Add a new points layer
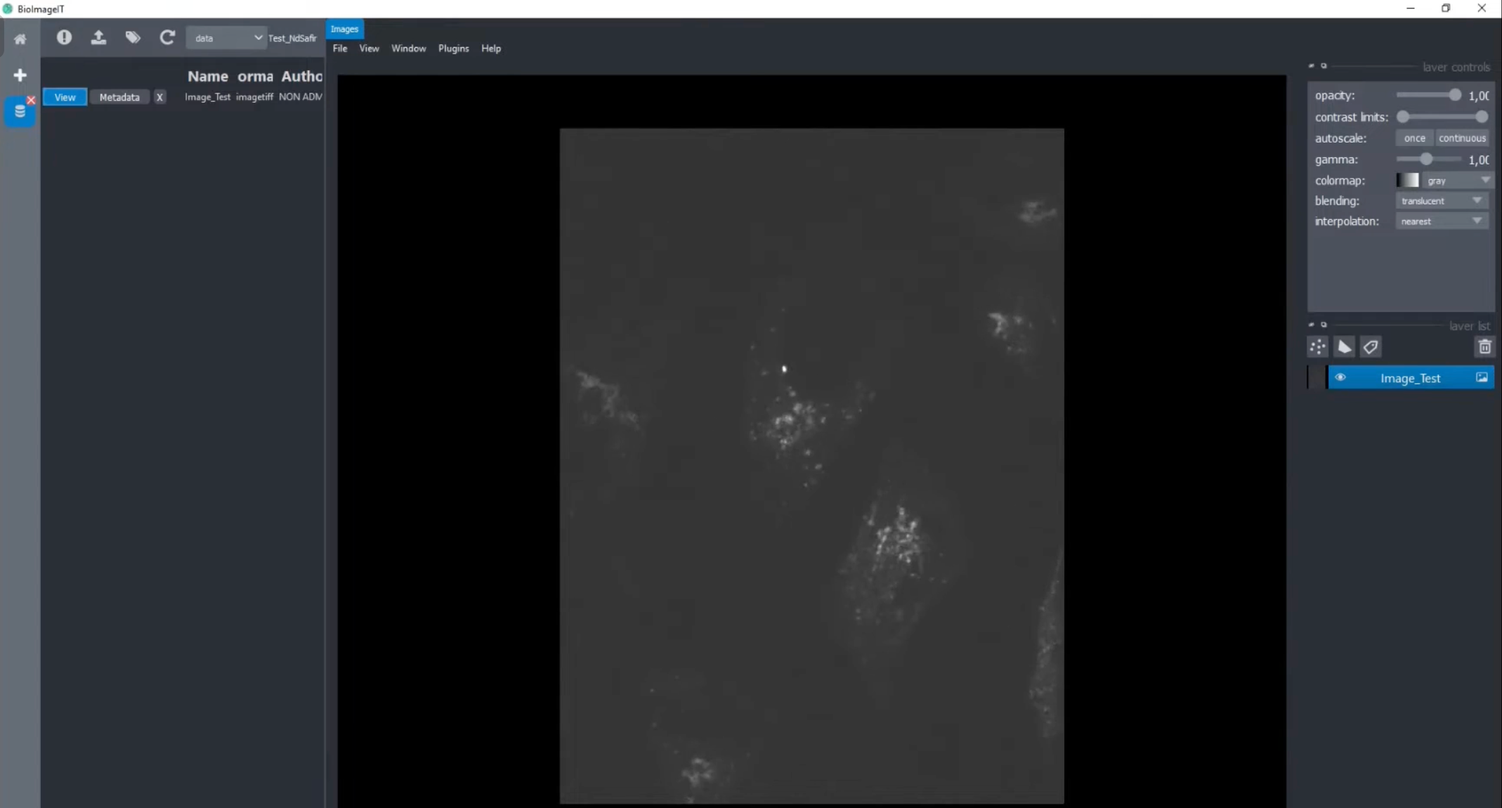 point(1317,346)
